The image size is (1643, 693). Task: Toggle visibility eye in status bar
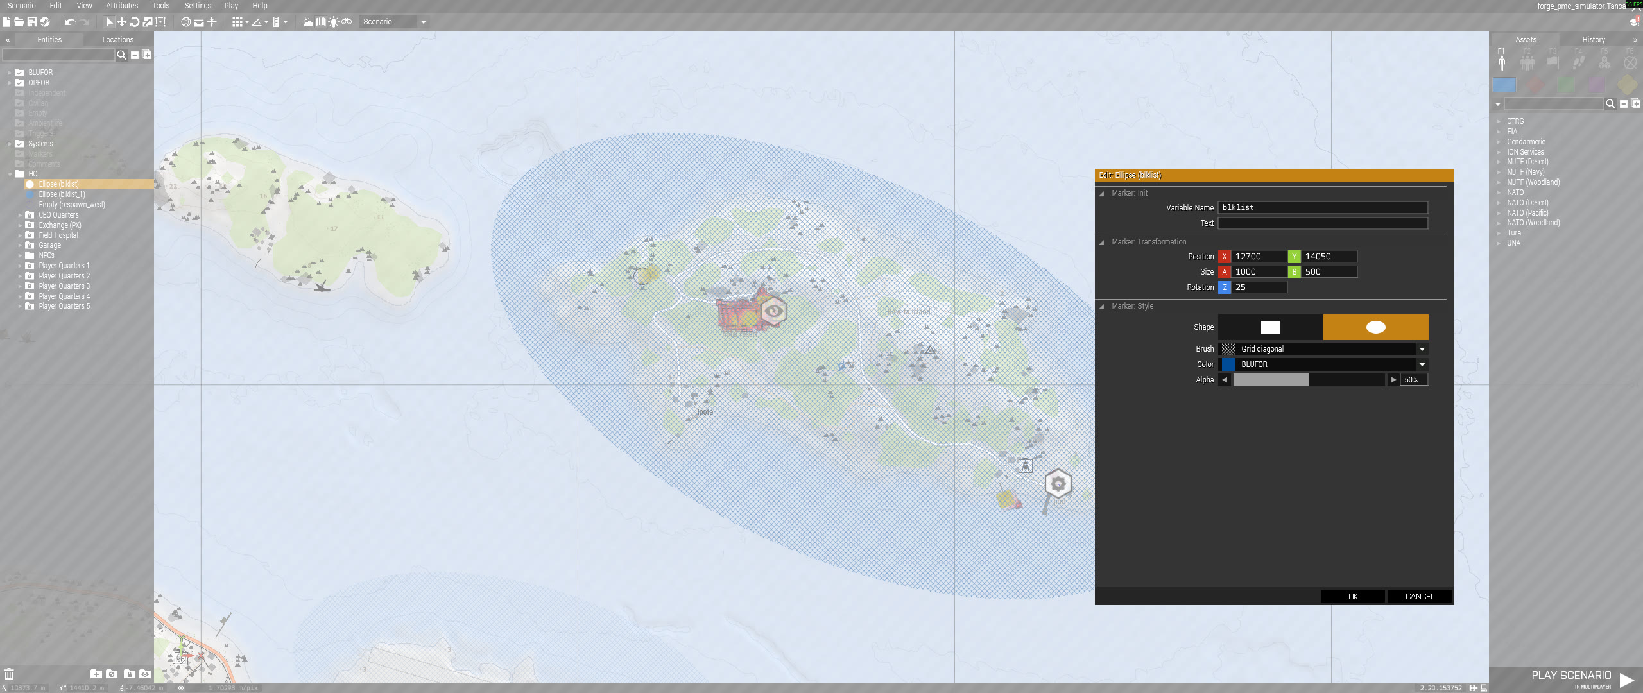(181, 688)
